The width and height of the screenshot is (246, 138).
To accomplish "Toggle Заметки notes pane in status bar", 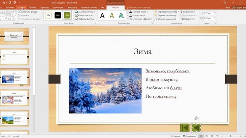I will tap(175, 136).
